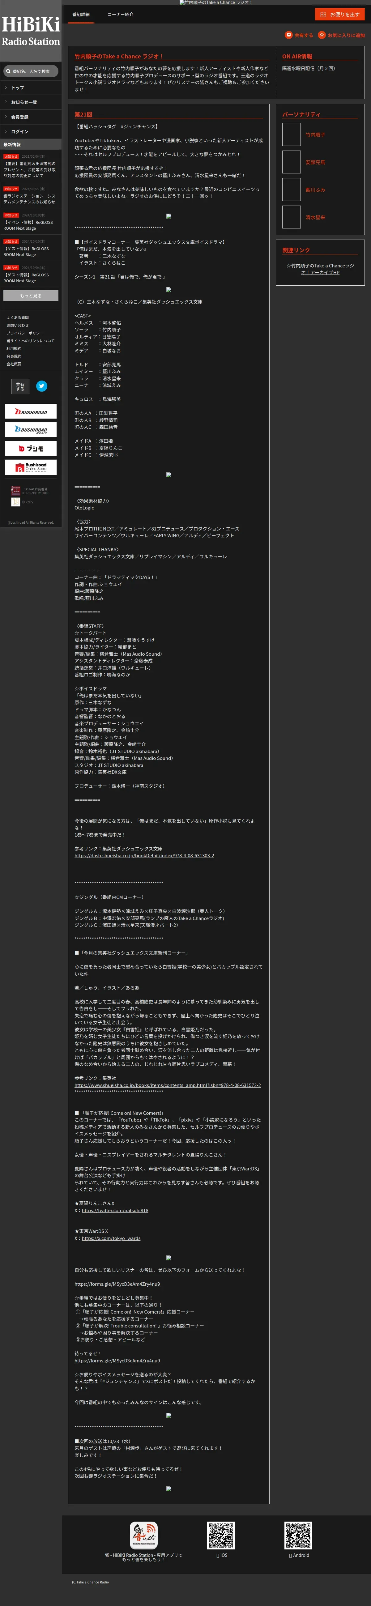Click the 関連リンク section heading
This screenshot has height=1606, width=371.
click(x=296, y=250)
